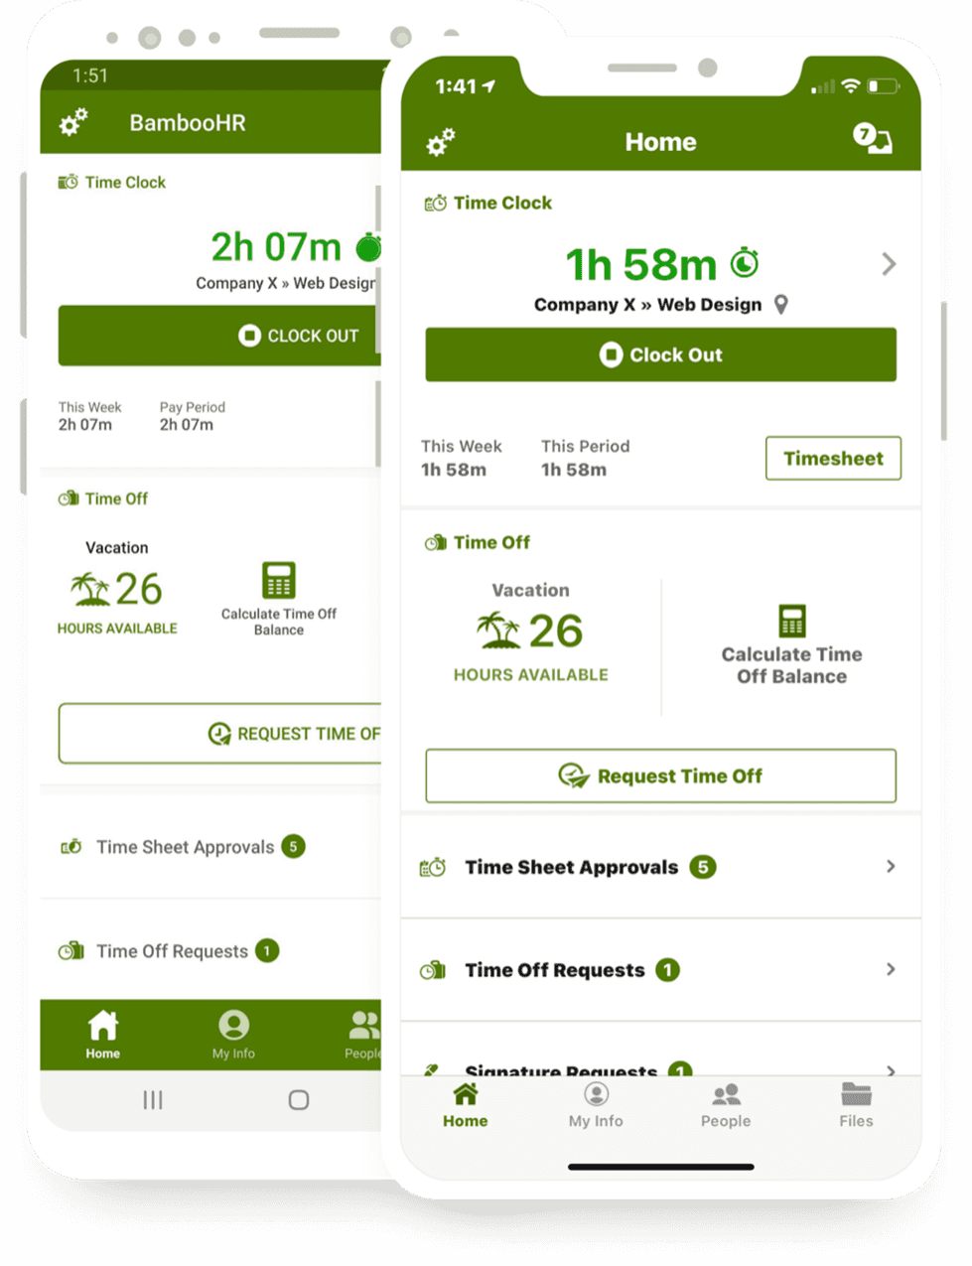Expand Time Sheet Approvals row on iPhone

point(661,867)
